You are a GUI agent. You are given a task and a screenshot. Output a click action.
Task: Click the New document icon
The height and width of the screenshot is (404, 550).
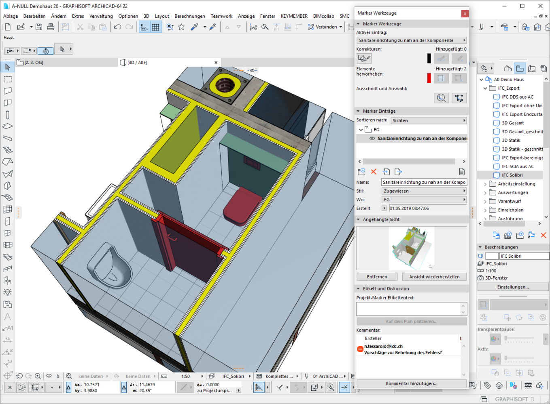click(x=7, y=27)
